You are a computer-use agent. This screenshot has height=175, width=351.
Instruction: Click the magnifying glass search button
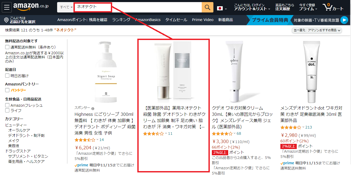(x=207, y=7)
